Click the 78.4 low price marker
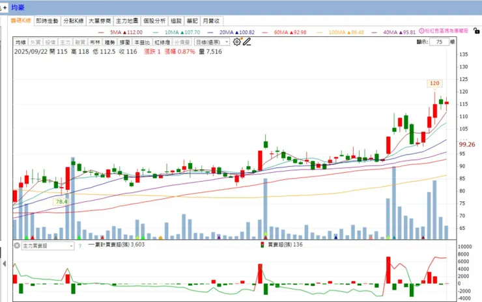 (x=61, y=202)
